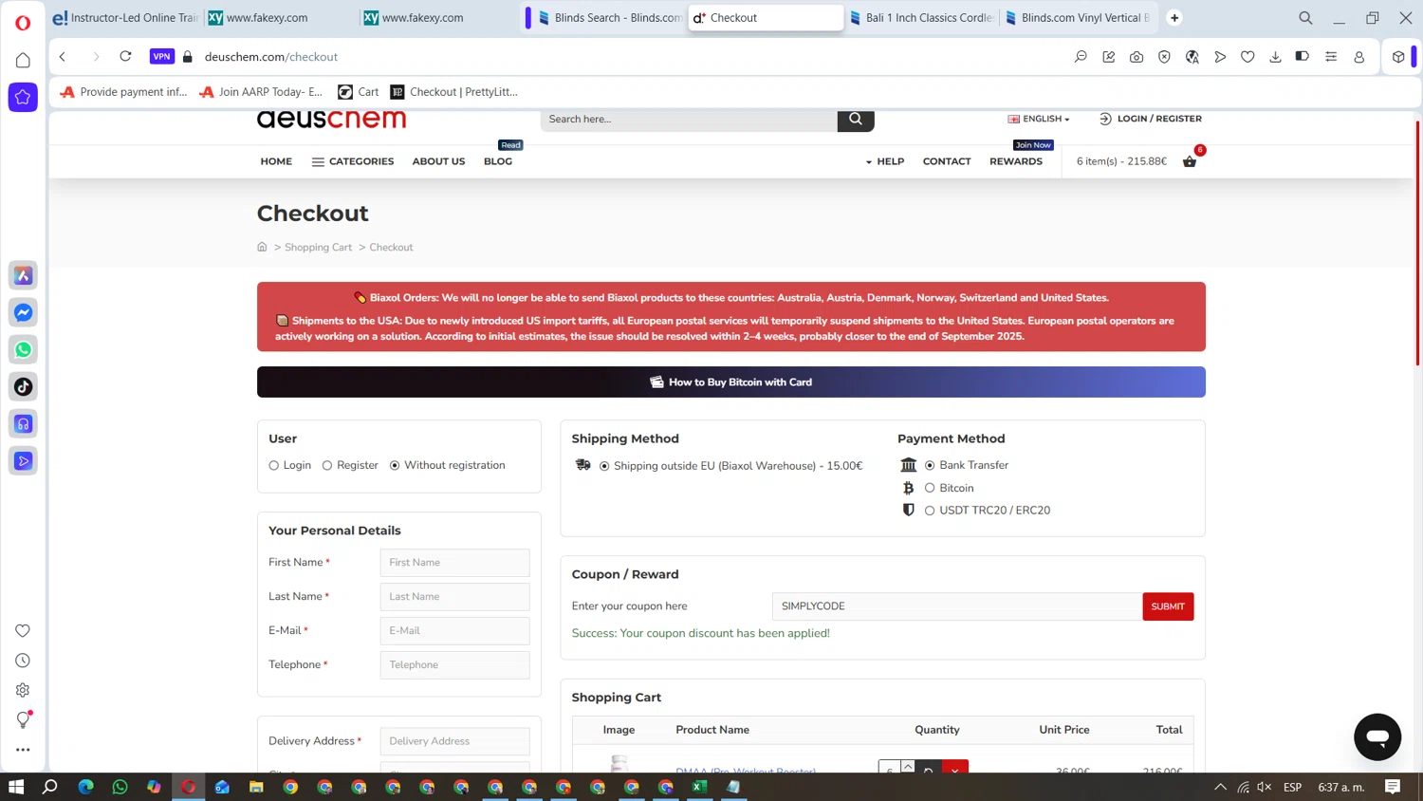Remove DMAA item with red X button

click(x=955, y=766)
